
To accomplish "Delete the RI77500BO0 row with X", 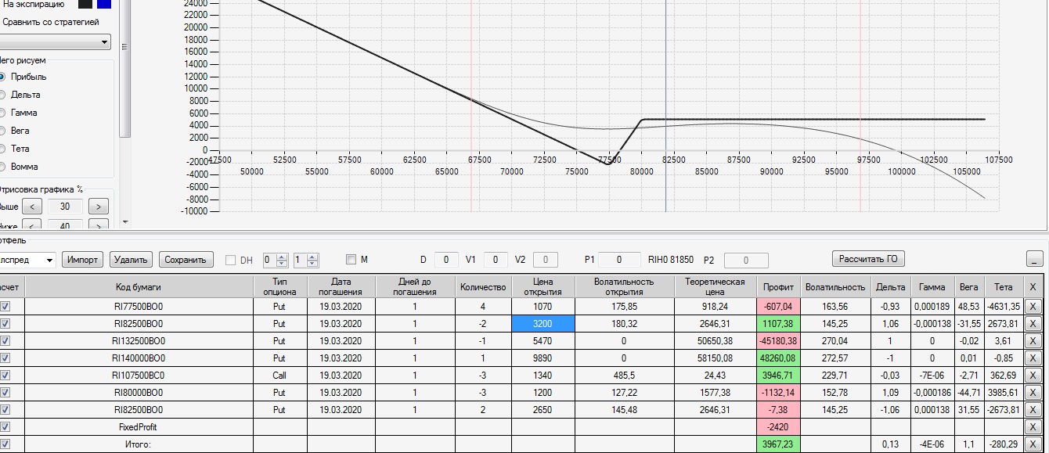I will [1033, 307].
